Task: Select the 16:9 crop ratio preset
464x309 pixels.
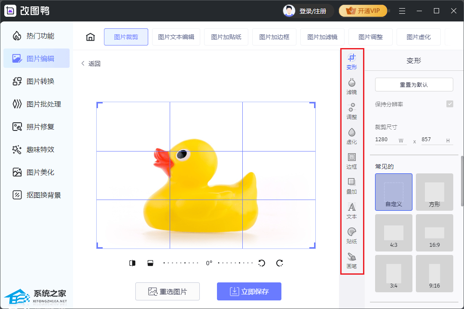Action: pos(434,233)
